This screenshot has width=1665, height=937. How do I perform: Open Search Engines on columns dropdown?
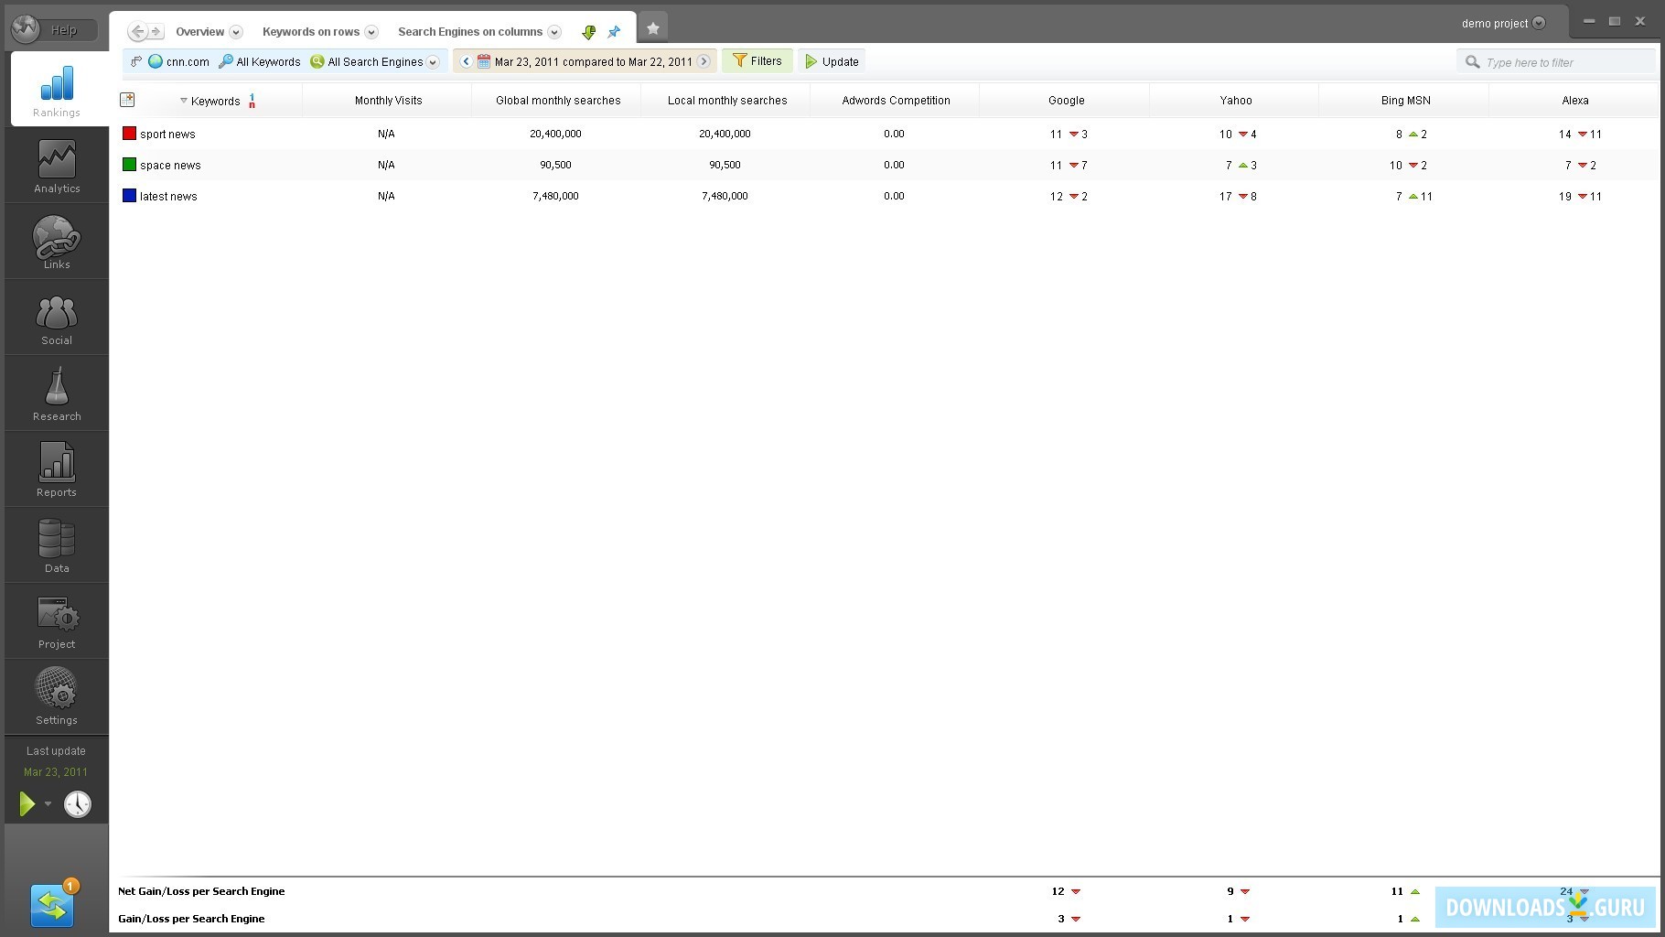coord(553,32)
